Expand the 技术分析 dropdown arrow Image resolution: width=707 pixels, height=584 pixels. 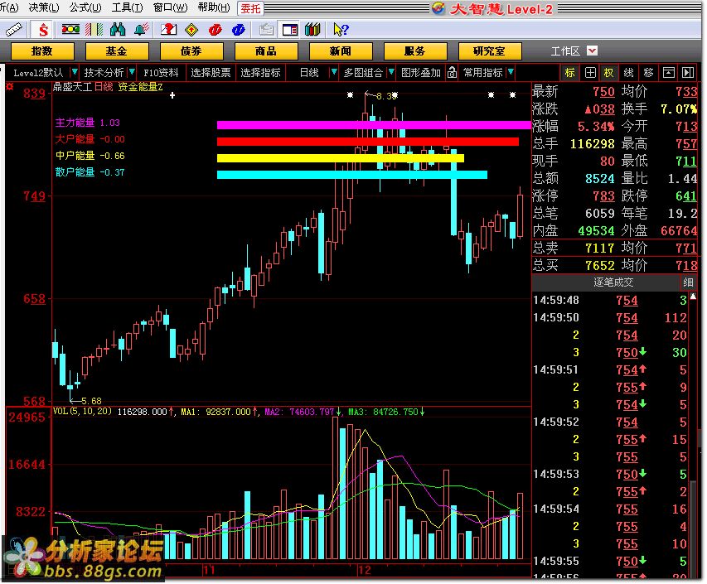(132, 72)
